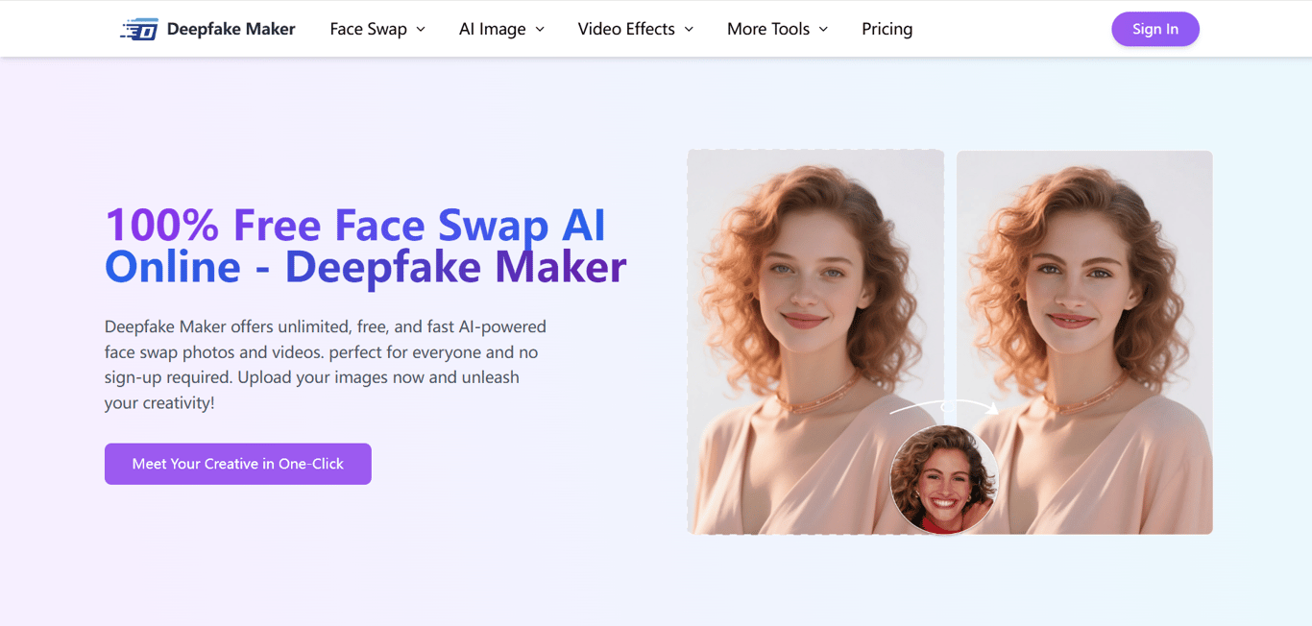The height and width of the screenshot is (626, 1312).
Task: Open the More Tools menu
Action: coord(767,29)
